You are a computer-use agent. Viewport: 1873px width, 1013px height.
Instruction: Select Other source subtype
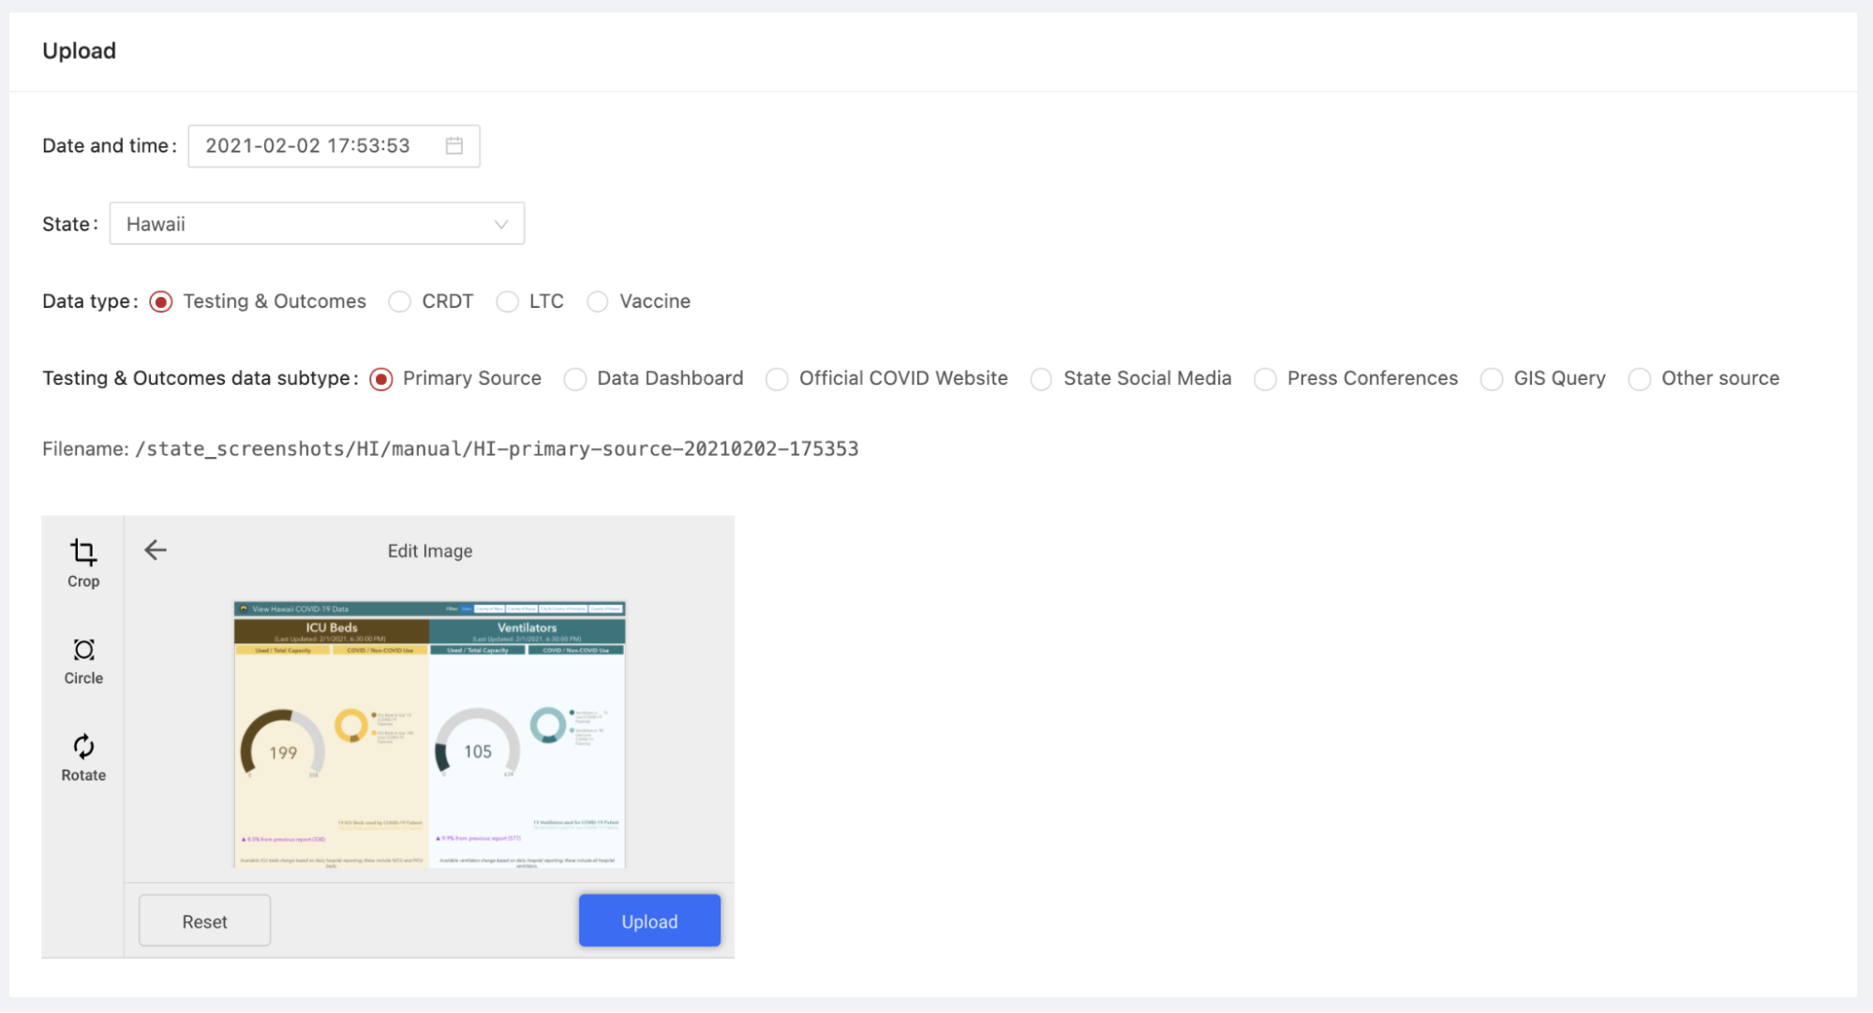[x=1640, y=379]
